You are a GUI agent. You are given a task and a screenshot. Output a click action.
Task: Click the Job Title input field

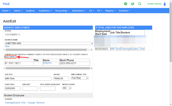point(28,78)
